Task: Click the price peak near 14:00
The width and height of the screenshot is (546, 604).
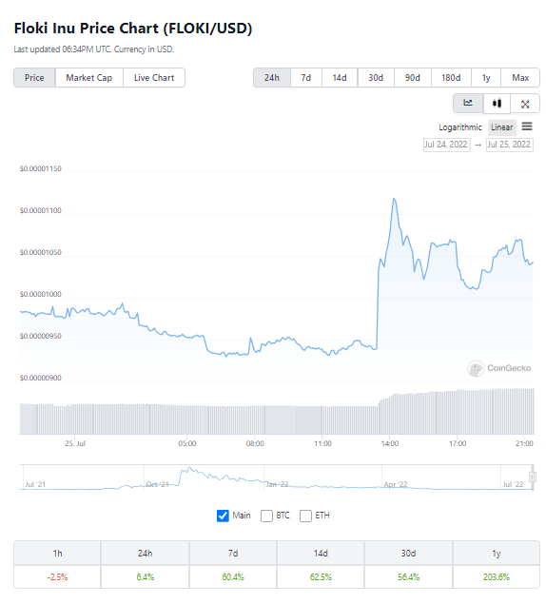Action: (x=394, y=199)
